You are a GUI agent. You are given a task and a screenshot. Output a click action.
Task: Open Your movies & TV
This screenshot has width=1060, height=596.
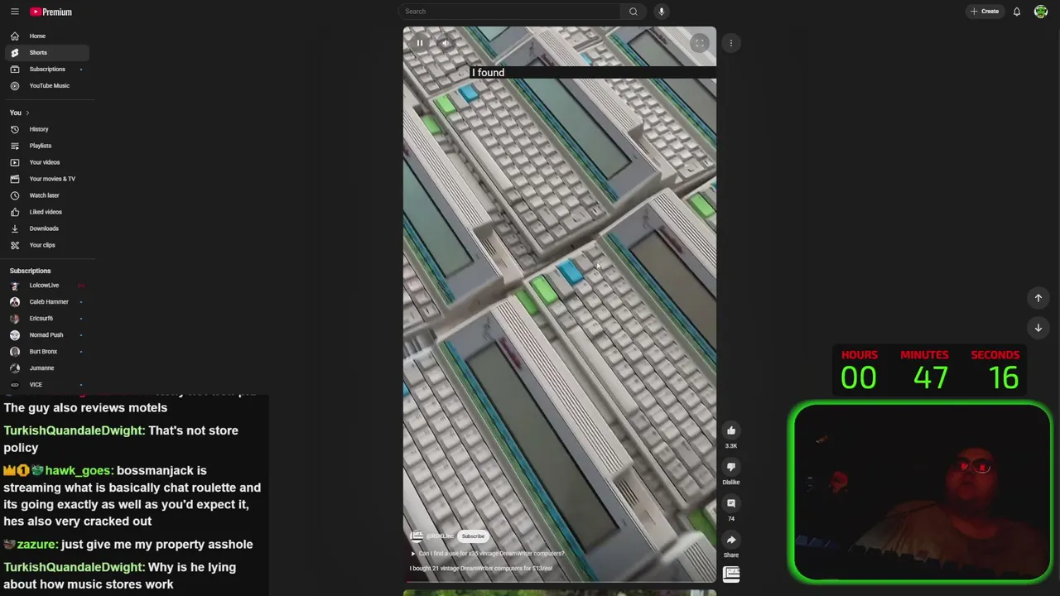47,179
